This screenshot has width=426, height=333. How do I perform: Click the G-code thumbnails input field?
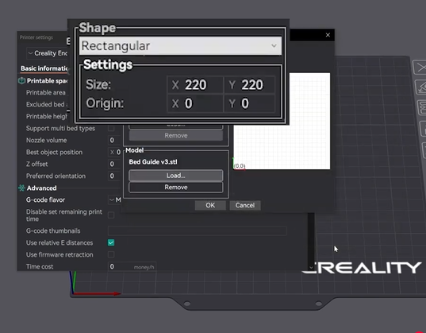pos(198,230)
